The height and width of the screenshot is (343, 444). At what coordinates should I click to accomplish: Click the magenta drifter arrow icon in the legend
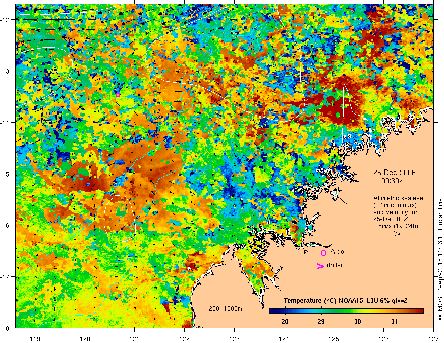[320, 266]
